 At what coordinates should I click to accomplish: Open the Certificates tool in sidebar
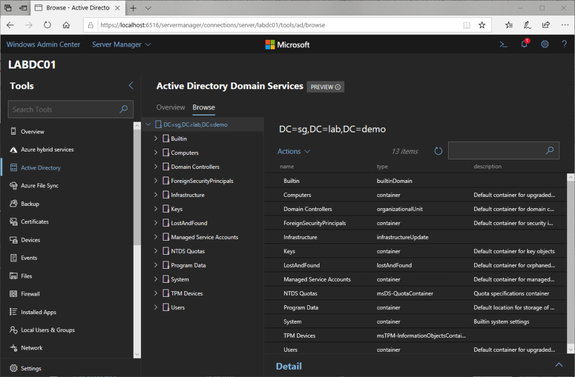coord(35,222)
